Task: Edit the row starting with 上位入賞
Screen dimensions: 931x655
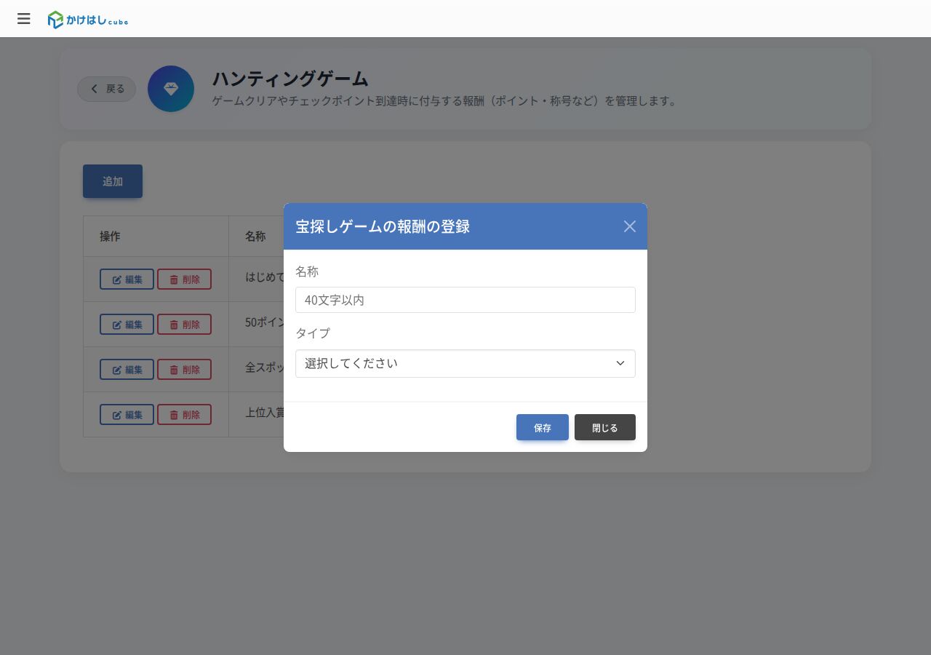Action: pyautogui.click(x=127, y=415)
